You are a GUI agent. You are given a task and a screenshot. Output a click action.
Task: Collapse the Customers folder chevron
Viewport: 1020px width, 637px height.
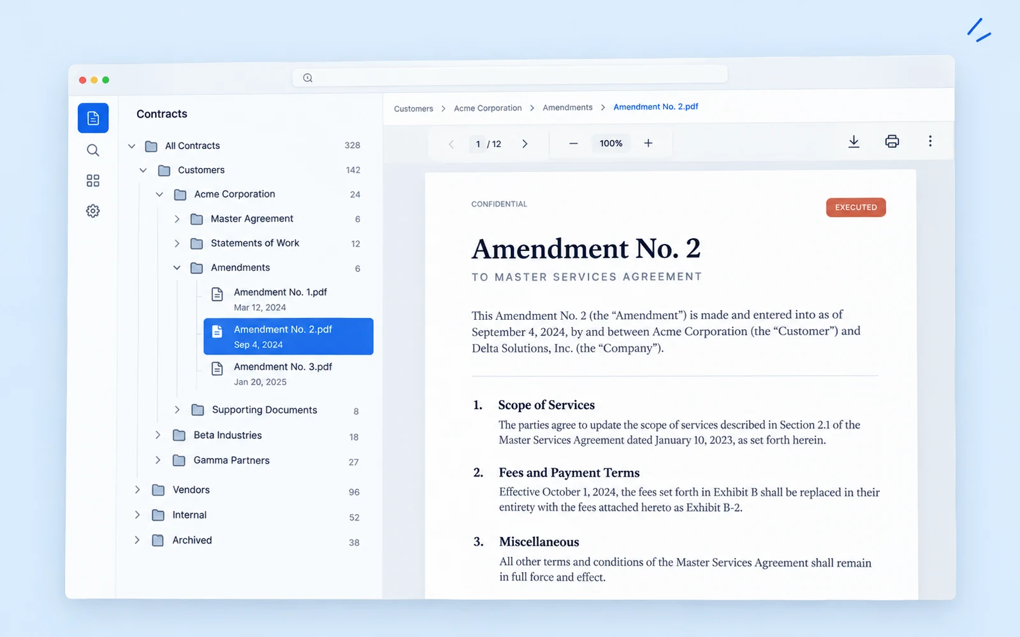point(143,170)
